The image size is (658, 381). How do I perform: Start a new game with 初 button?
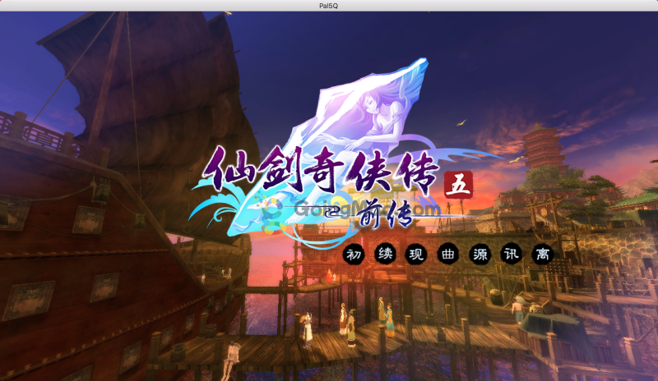point(354,255)
